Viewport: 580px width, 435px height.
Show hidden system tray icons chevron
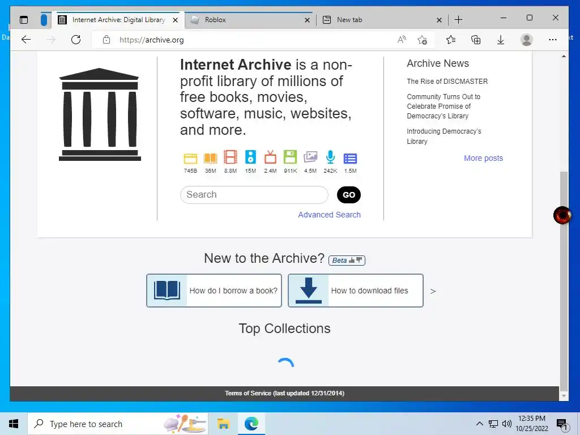[479, 424]
